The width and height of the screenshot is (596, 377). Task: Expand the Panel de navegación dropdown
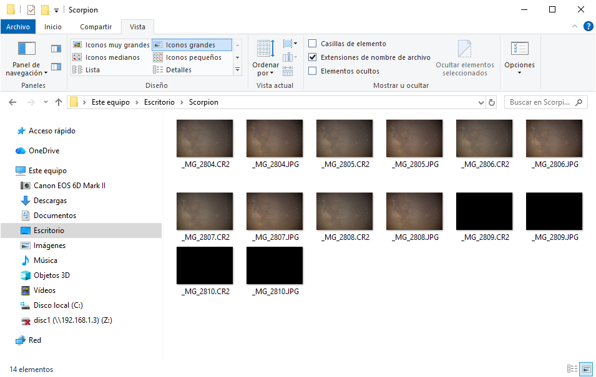(26, 69)
